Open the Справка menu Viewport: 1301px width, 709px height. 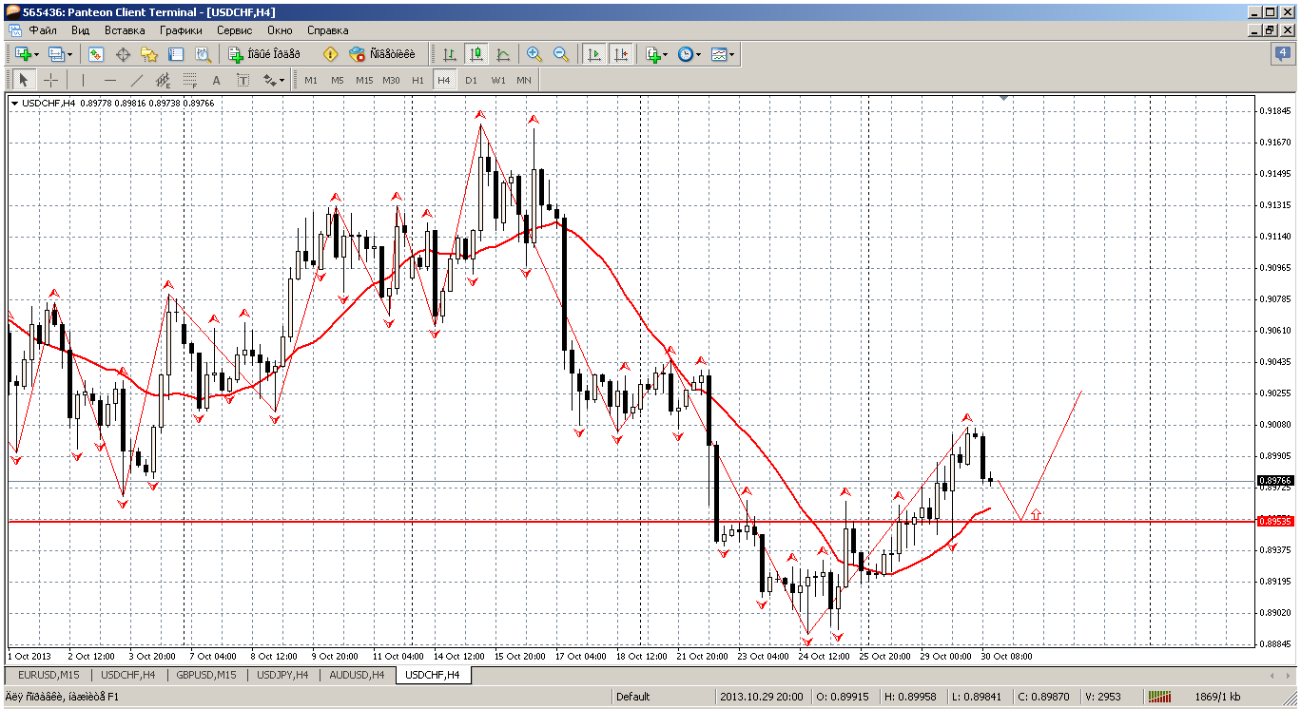point(328,30)
